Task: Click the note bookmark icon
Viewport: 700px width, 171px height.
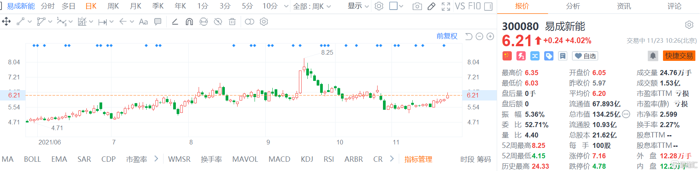Action: (563, 56)
